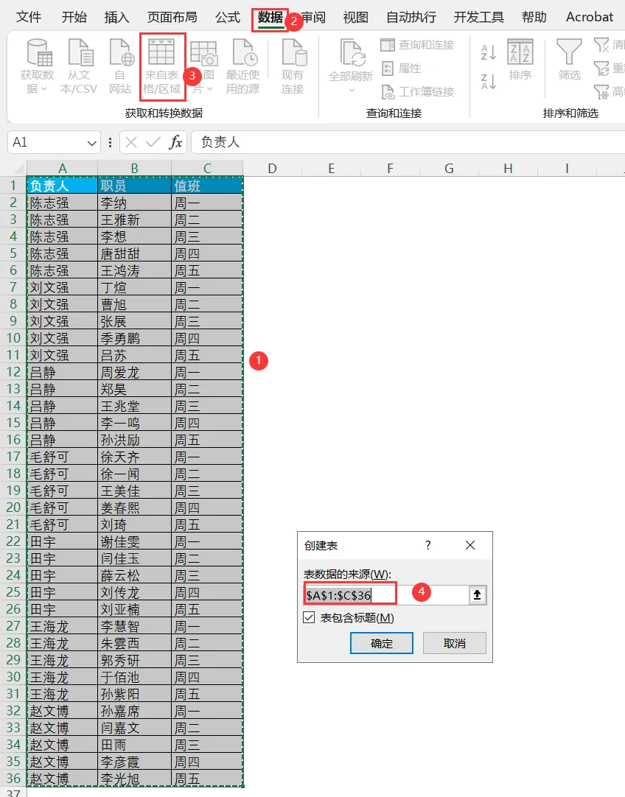Sort descending Z to A
The image size is (625, 797).
coord(488,81)
